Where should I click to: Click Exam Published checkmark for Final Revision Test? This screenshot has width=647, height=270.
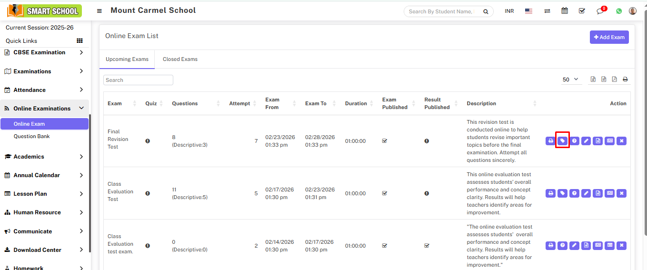point(385,141)
